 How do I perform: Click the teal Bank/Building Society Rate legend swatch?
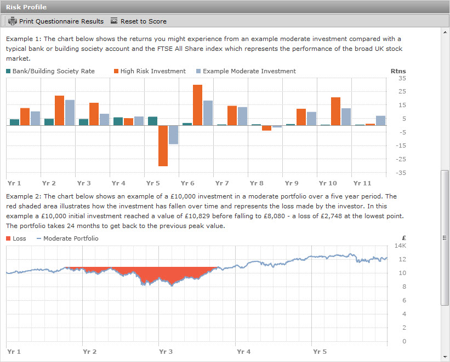click(x=8, y=71)
